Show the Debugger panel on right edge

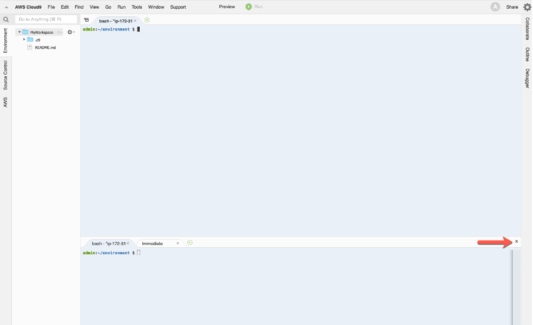[x=527, y=78]
